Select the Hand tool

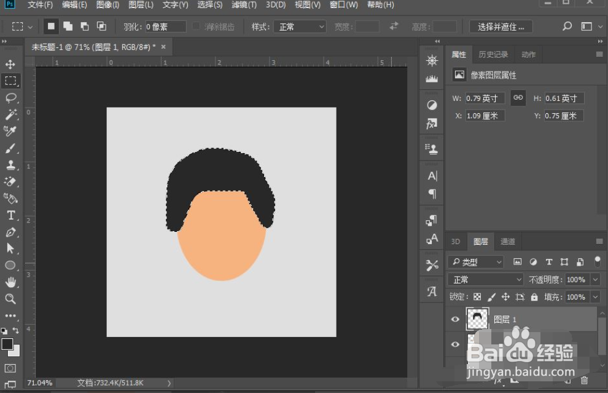10,282
